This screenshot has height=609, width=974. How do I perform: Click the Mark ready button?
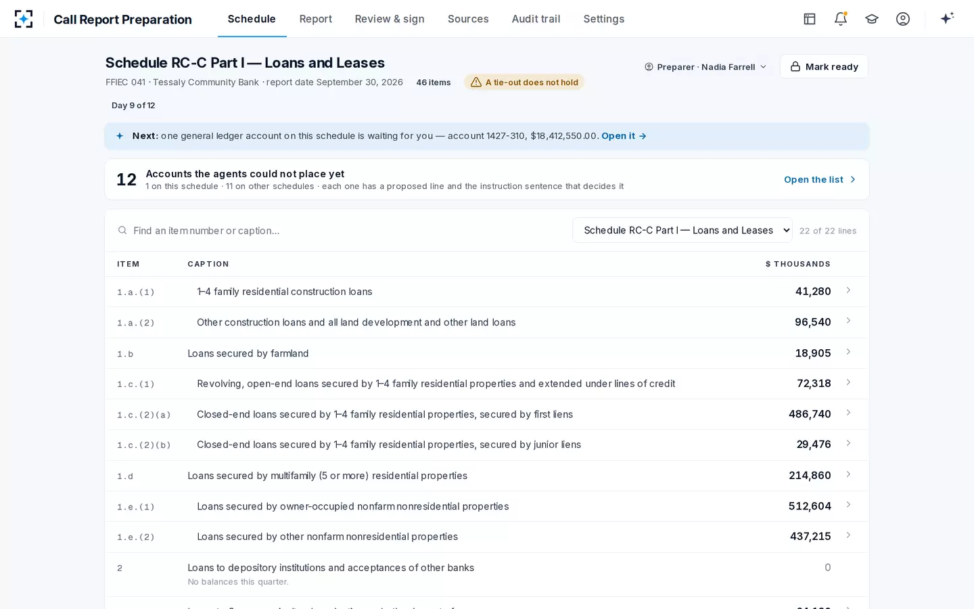(x=824, y=66)
